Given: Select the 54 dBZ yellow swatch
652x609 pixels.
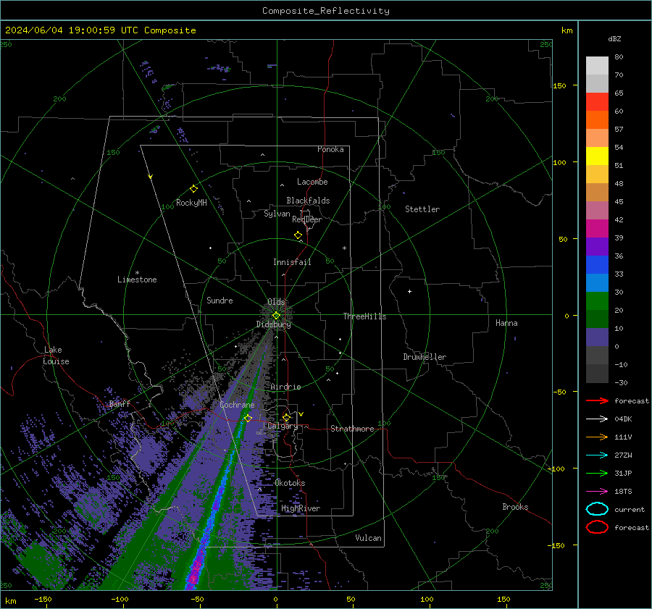Looking at the screenshot, I should [x=597, y=156].
